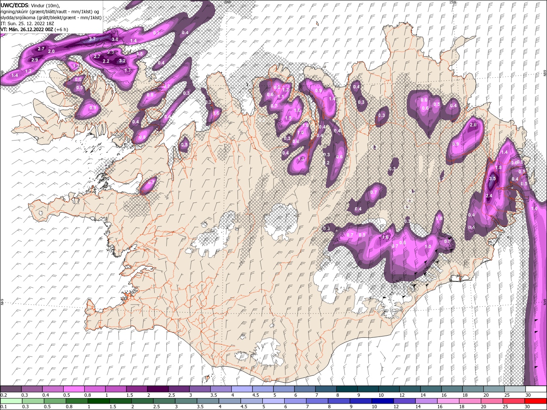Pick the dusky purple snow swatch labeled 0.2
The height and width of the screenshot is (410, 547).
click(x=11, y=389)
